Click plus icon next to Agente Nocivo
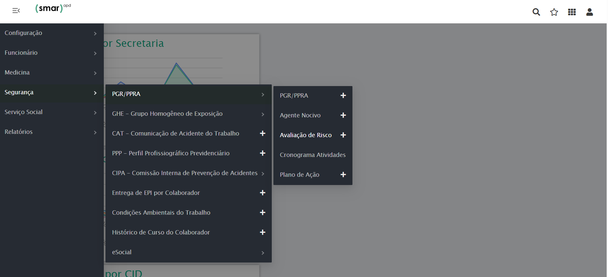608x277 pixels. [x=343, y=115]
